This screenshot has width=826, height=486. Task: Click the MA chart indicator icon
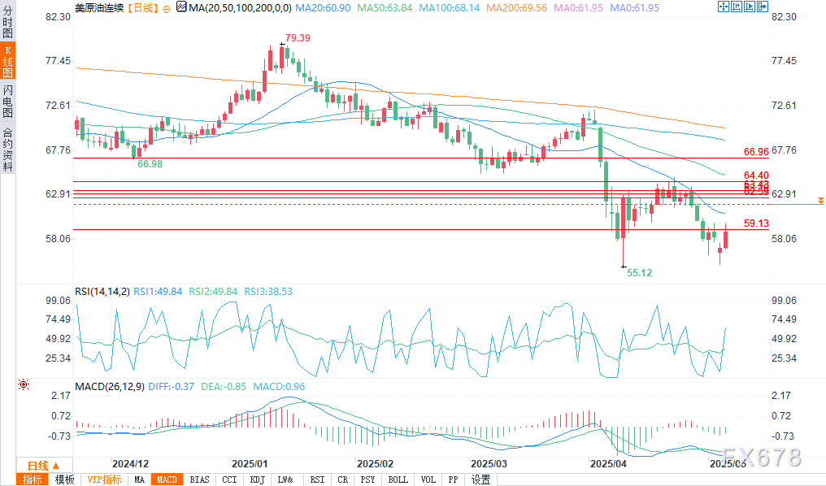click(x=180, y=7)
